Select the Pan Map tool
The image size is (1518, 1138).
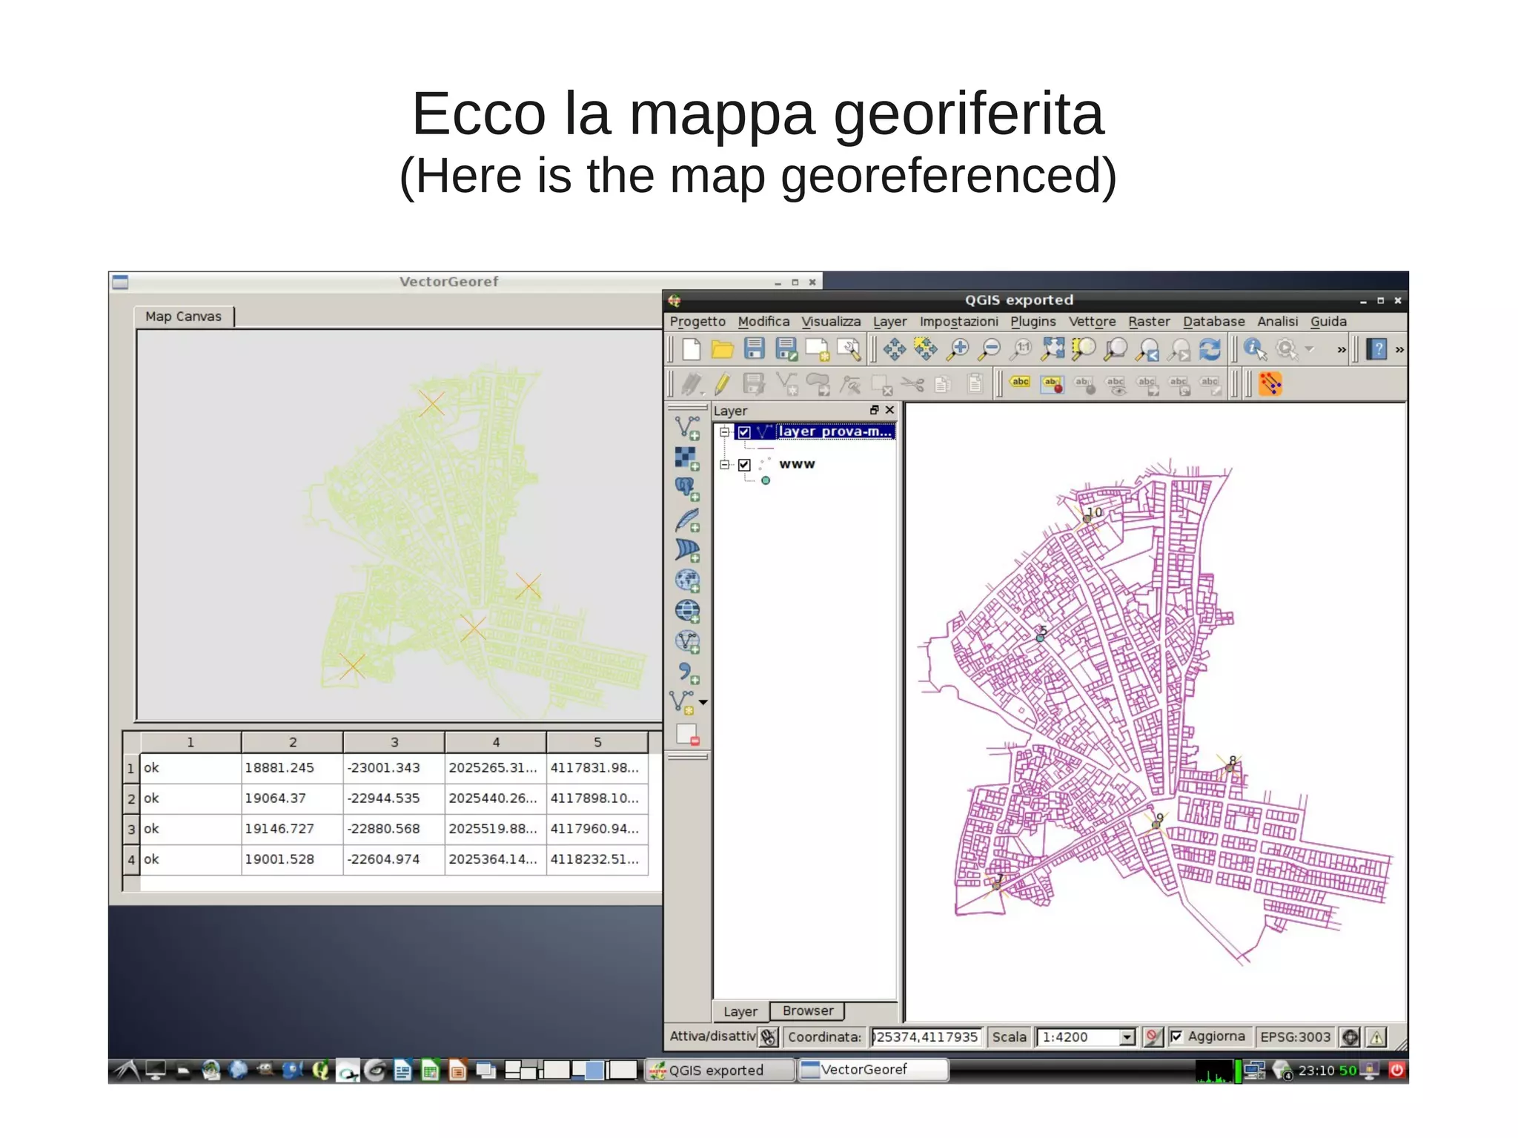(x=894, y=349)
